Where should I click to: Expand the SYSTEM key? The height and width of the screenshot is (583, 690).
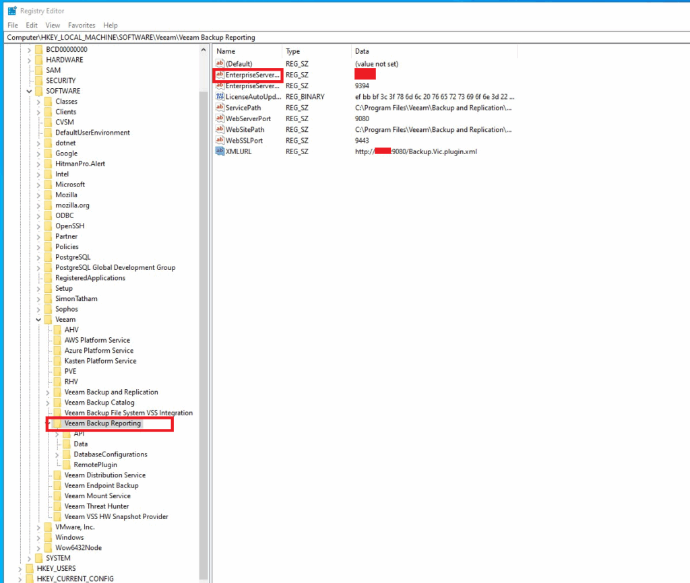coord(29,558)
